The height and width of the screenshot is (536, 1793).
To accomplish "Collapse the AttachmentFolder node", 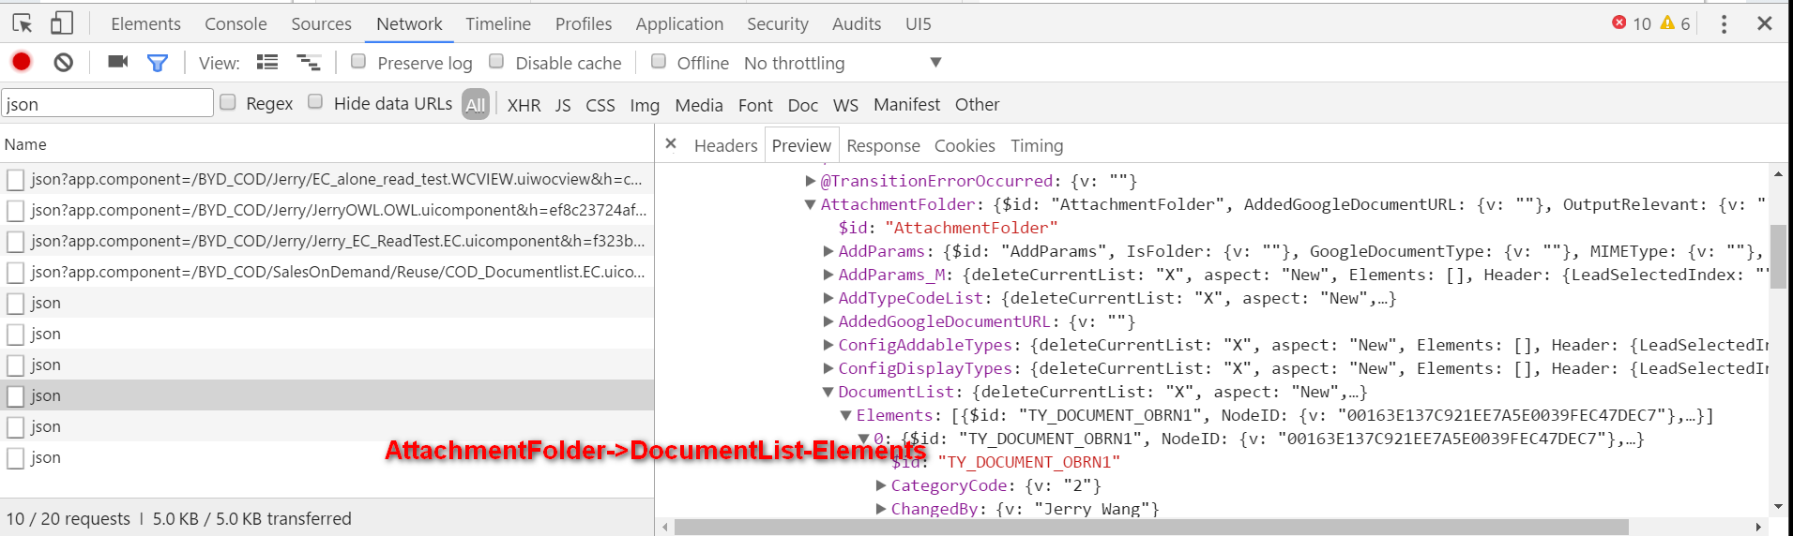I will (811, 204).
